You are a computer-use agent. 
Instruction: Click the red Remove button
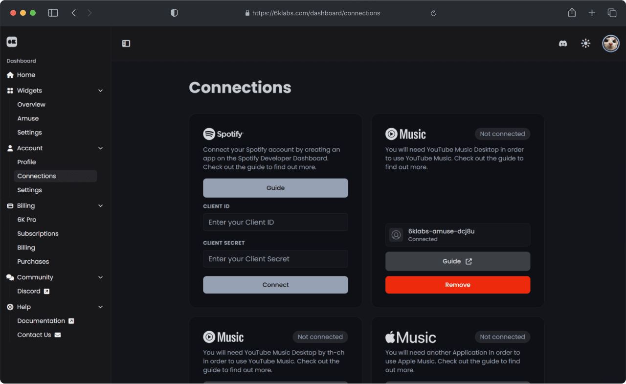[x=458, y=285]
